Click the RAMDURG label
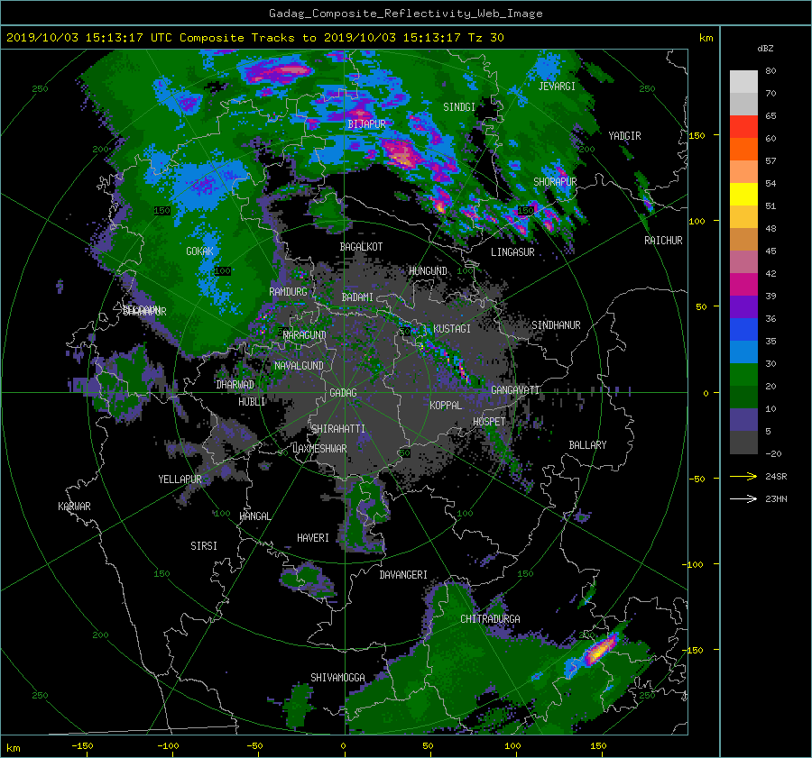The image size is (812, 758). click(x=288, y=292)
